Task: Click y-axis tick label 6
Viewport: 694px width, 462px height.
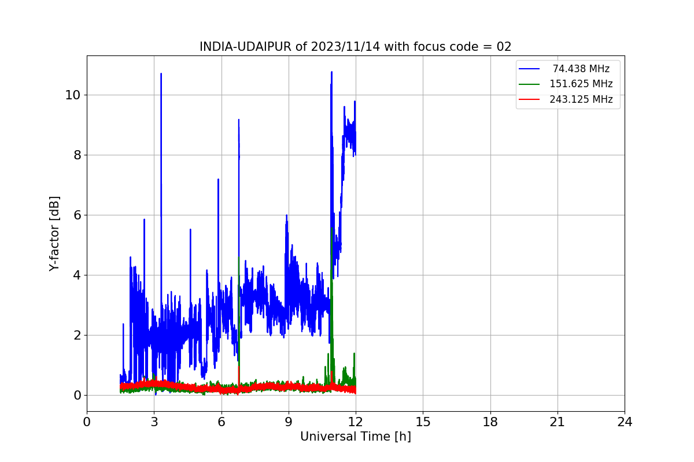Action: (x=76, y=215)
